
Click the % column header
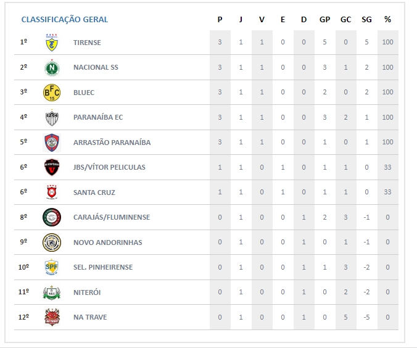pos(387,19)
